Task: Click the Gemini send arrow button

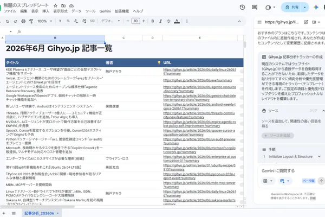Action: (321, 181)
